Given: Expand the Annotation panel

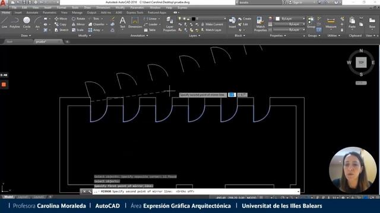Looking at the screenshot, I should (139, 35).
